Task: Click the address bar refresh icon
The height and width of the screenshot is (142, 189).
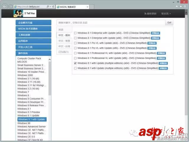Action: click(53, 6)
